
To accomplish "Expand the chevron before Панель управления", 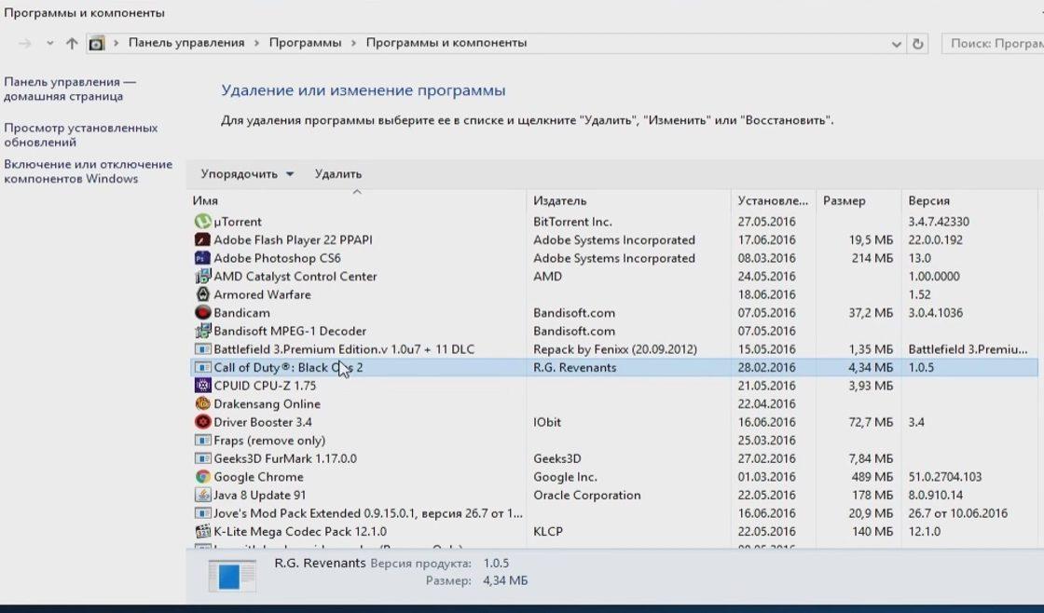I will point(116,43).
